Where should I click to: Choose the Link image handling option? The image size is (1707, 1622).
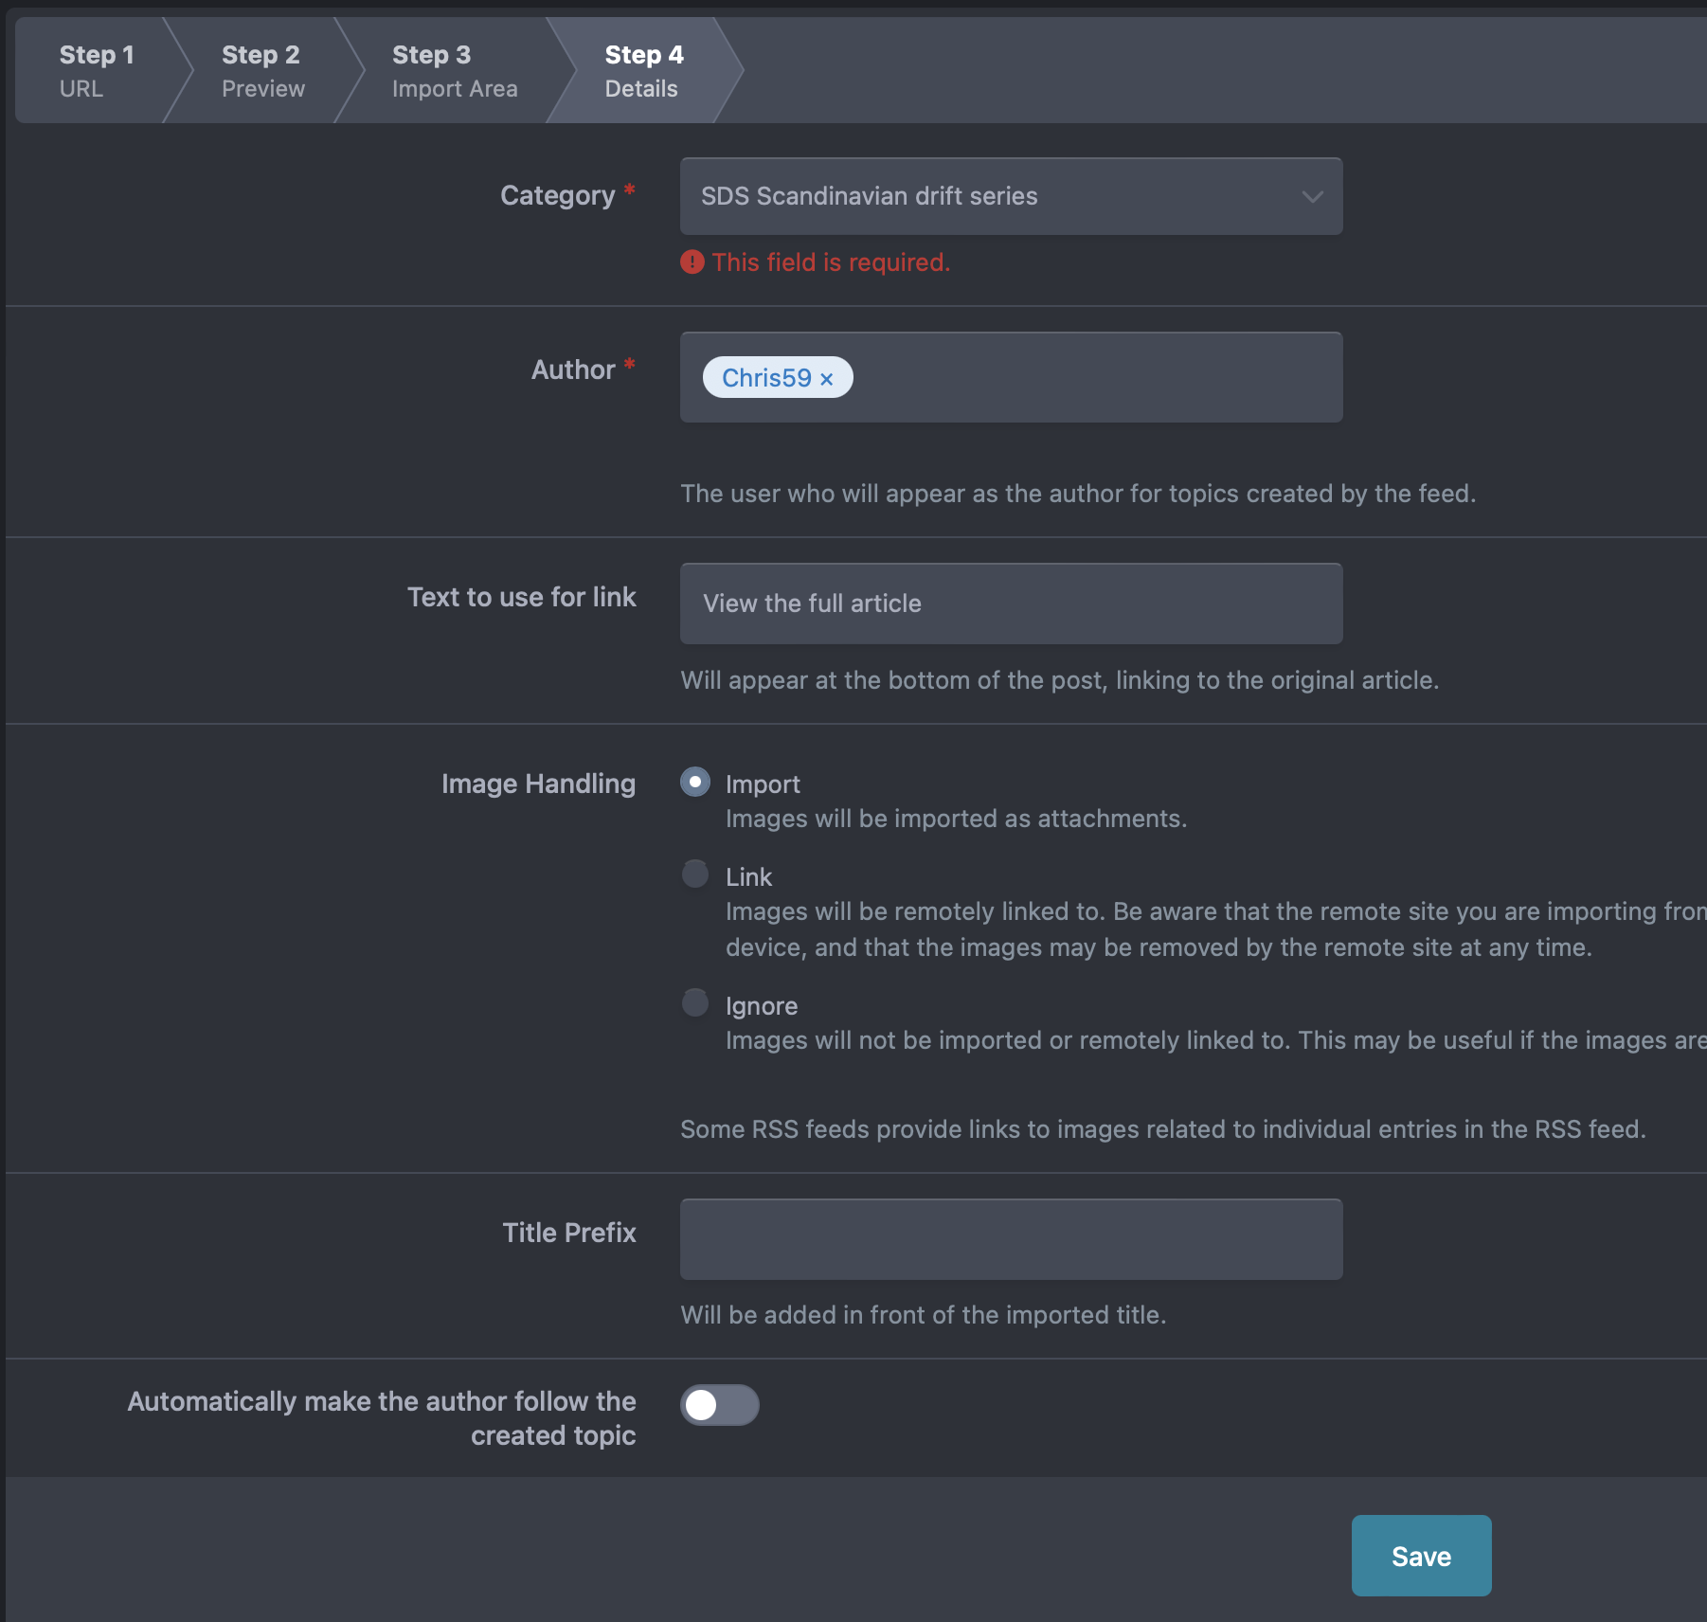pos(695,874)
